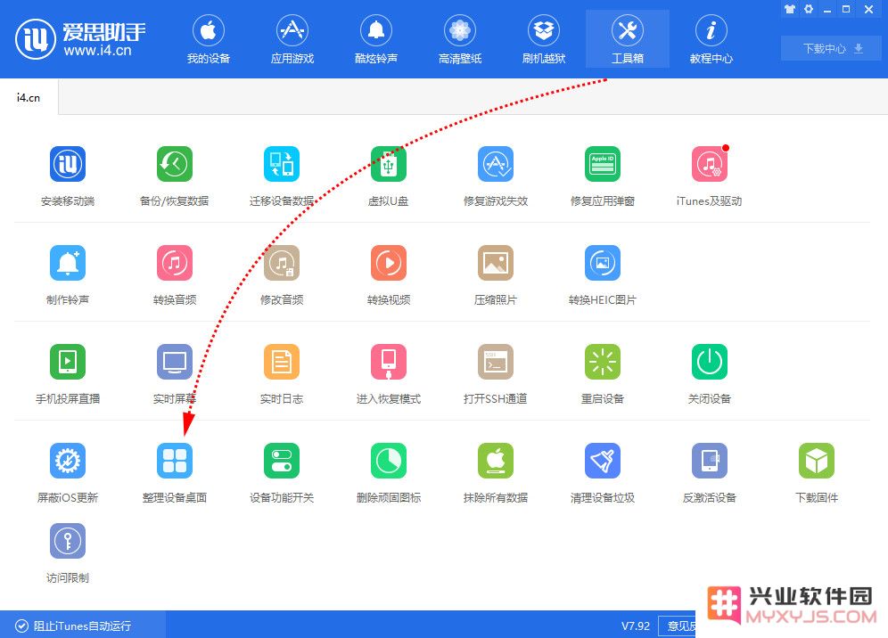Viewport: 888px width, 638px height.
Task: Go to 应用游戏 section
Action: point(292,39)
